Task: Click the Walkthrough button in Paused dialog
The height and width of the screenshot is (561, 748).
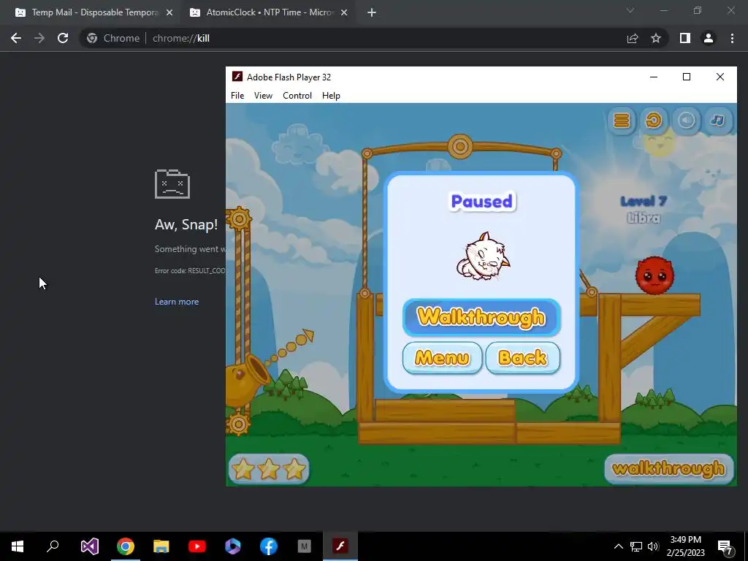Action: tap(481, 317)
